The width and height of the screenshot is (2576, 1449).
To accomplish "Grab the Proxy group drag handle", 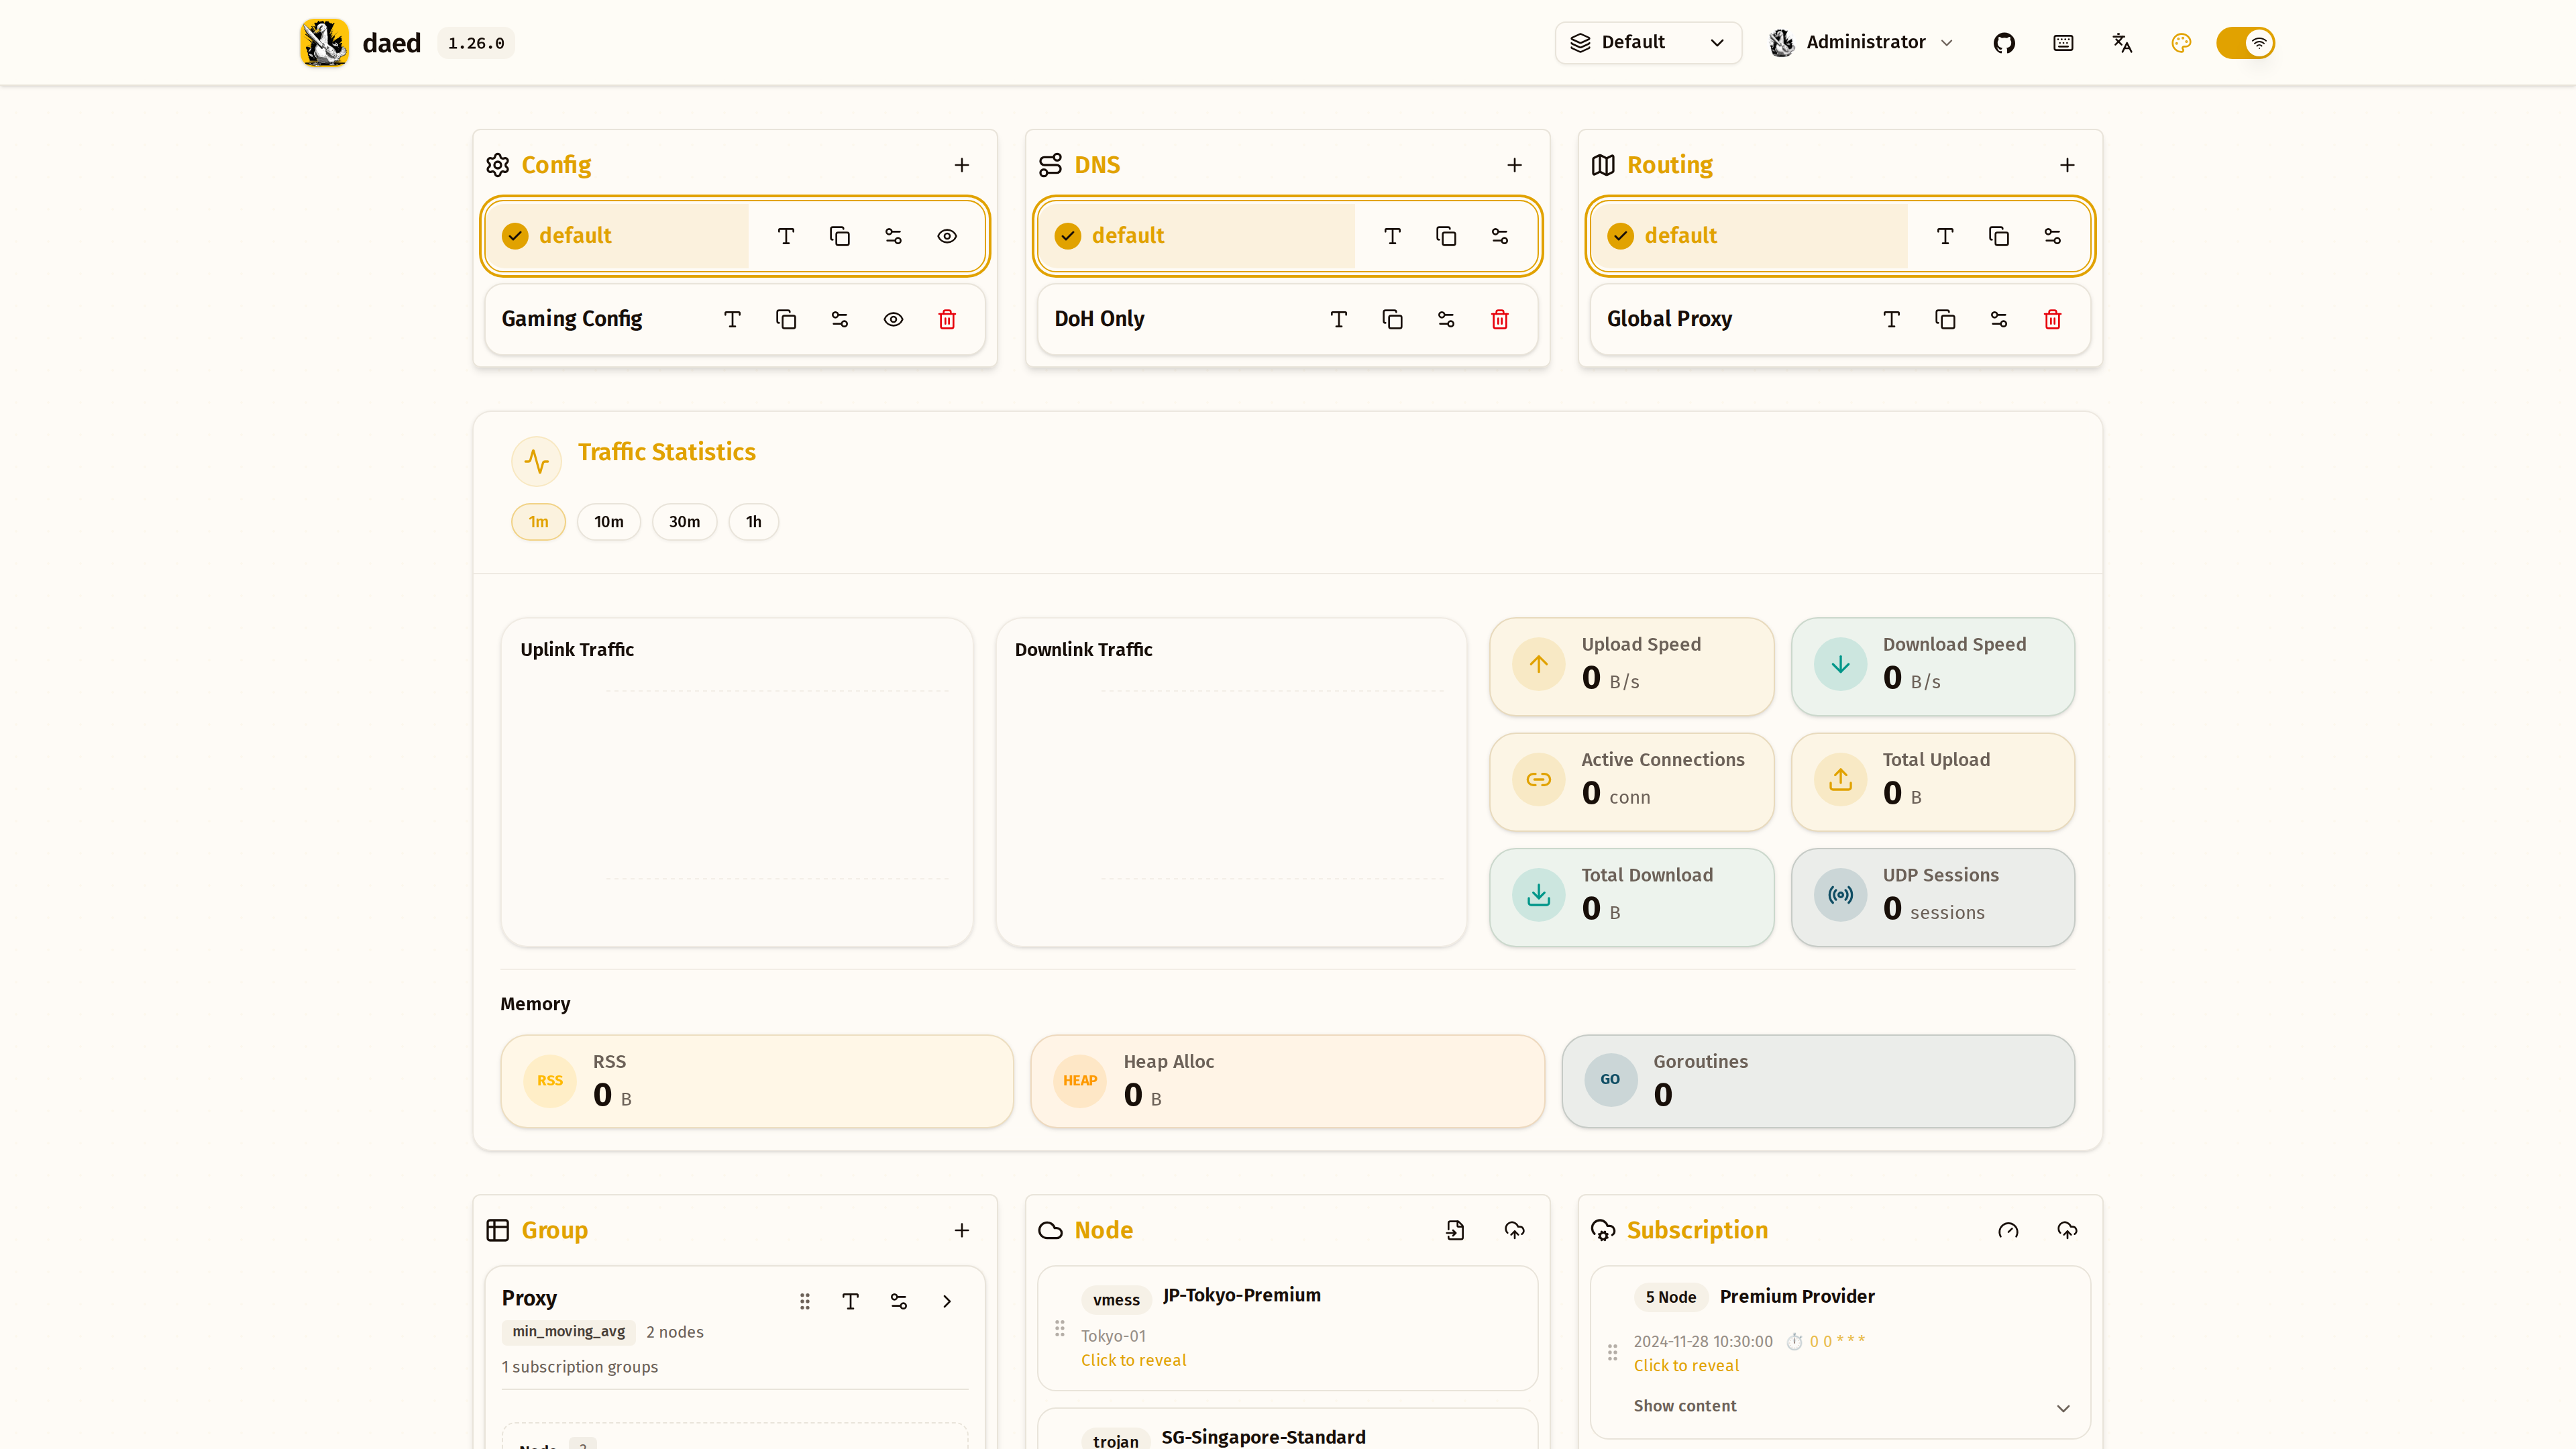I will coord(804,1301).
